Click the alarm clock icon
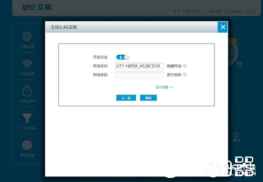Image resolution: width=263 pixels, height=182 pixels. pyautogui.click(x=239, y=64)
